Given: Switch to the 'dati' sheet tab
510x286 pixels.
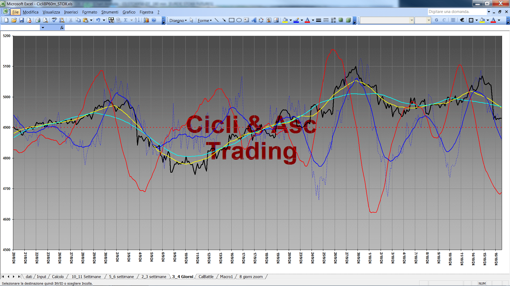Looking at the screenshot, I should coord(29,276).
